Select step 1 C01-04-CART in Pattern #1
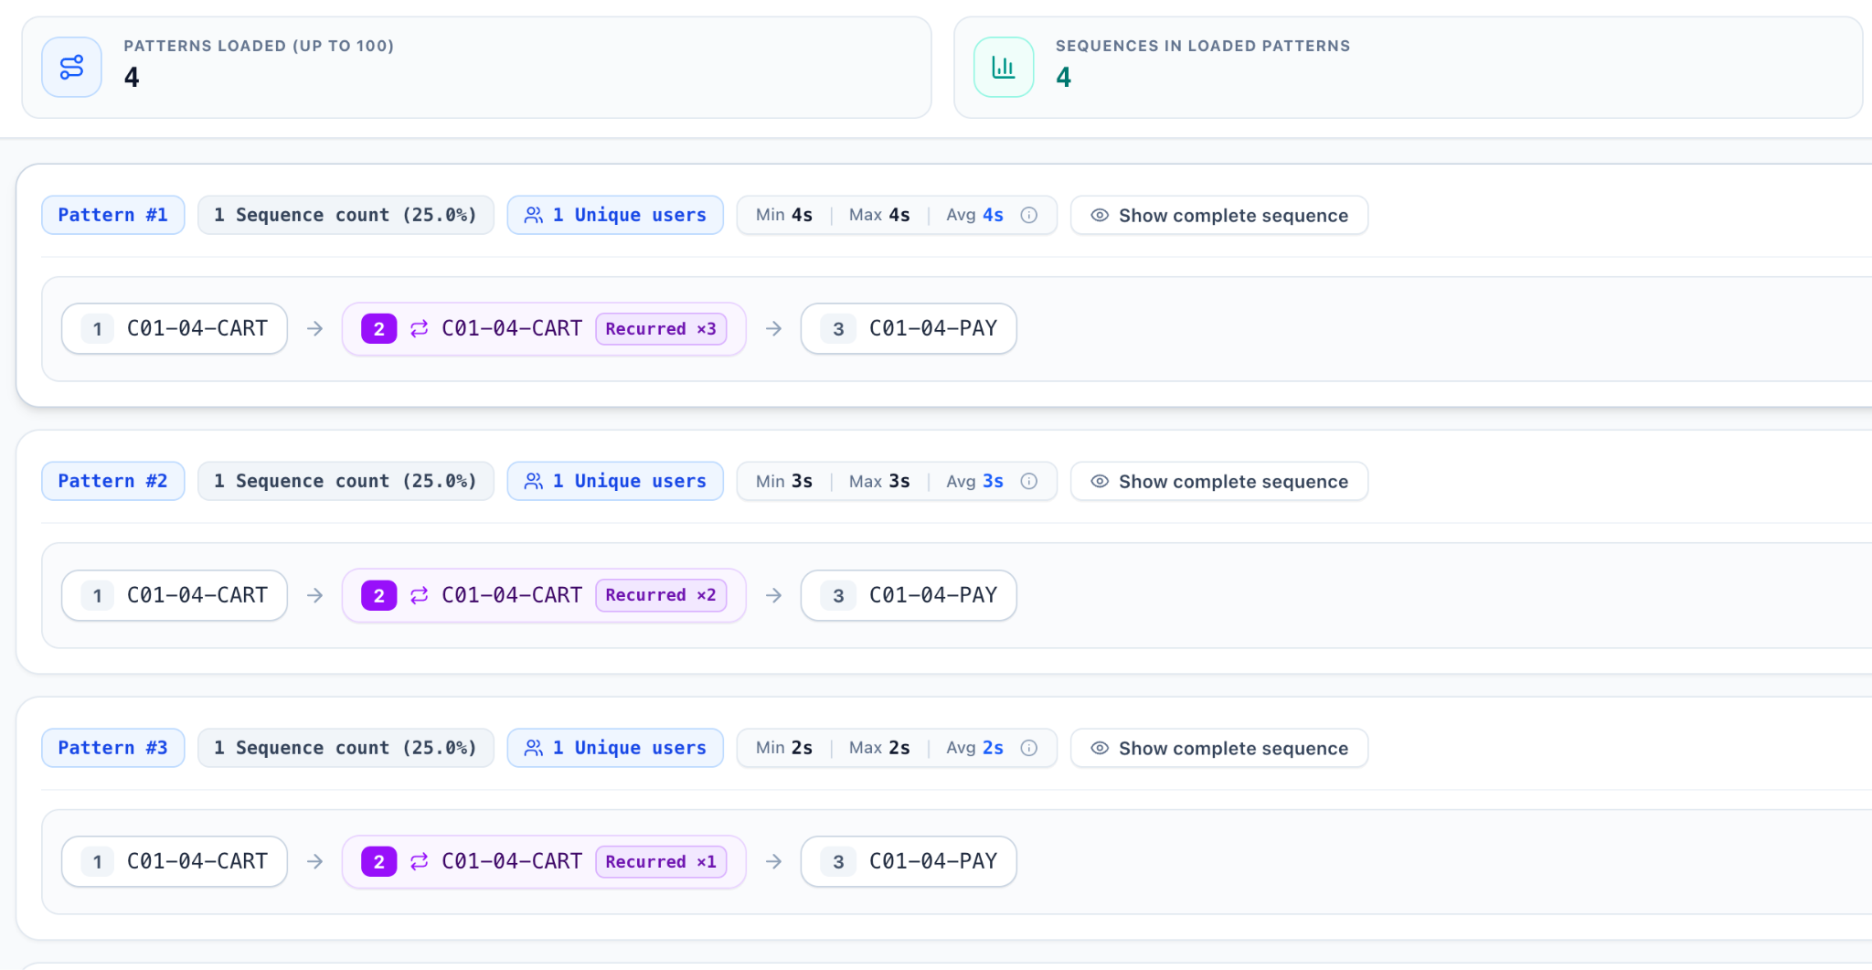1872x970 pixels. click(175, 328)
